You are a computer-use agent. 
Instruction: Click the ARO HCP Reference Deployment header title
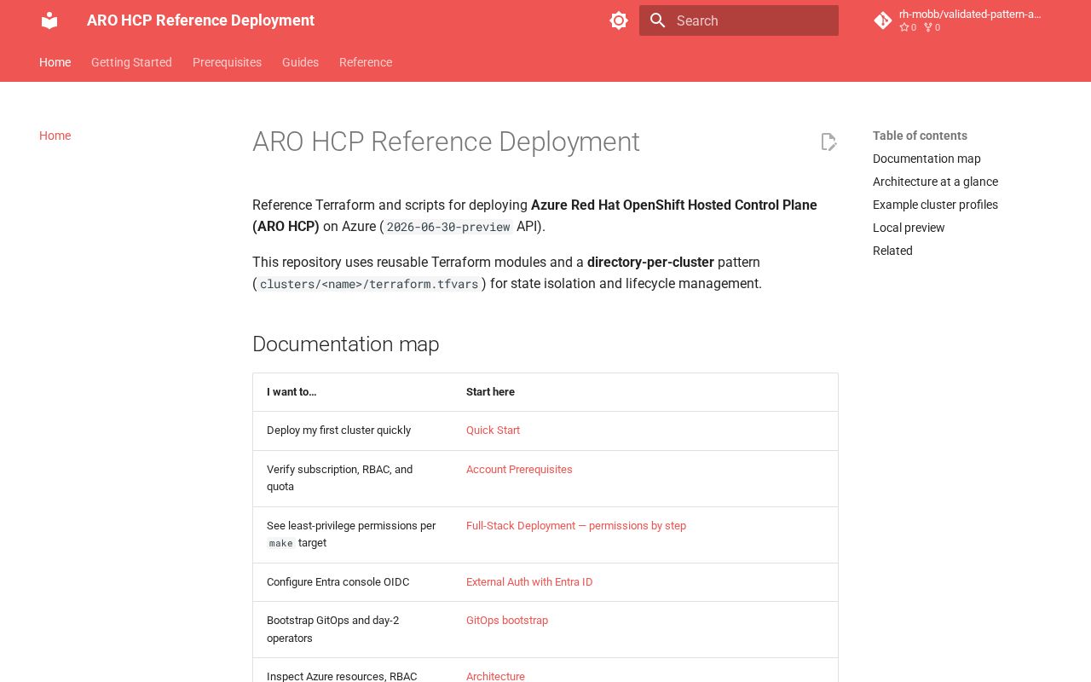(200, 20)
